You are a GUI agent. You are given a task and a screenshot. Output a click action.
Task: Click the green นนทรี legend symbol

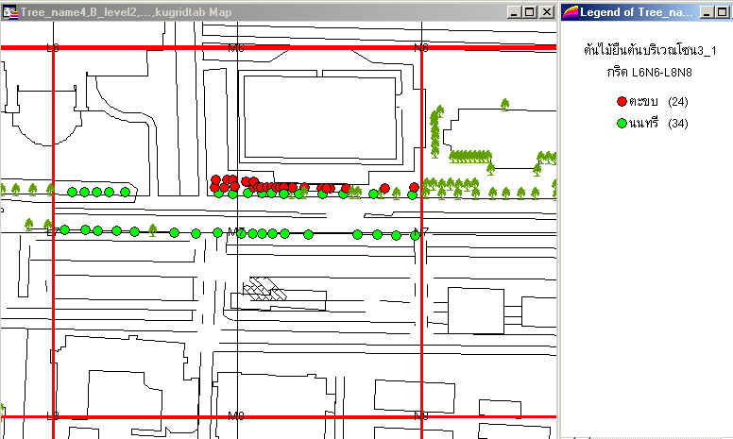[622, 123]
